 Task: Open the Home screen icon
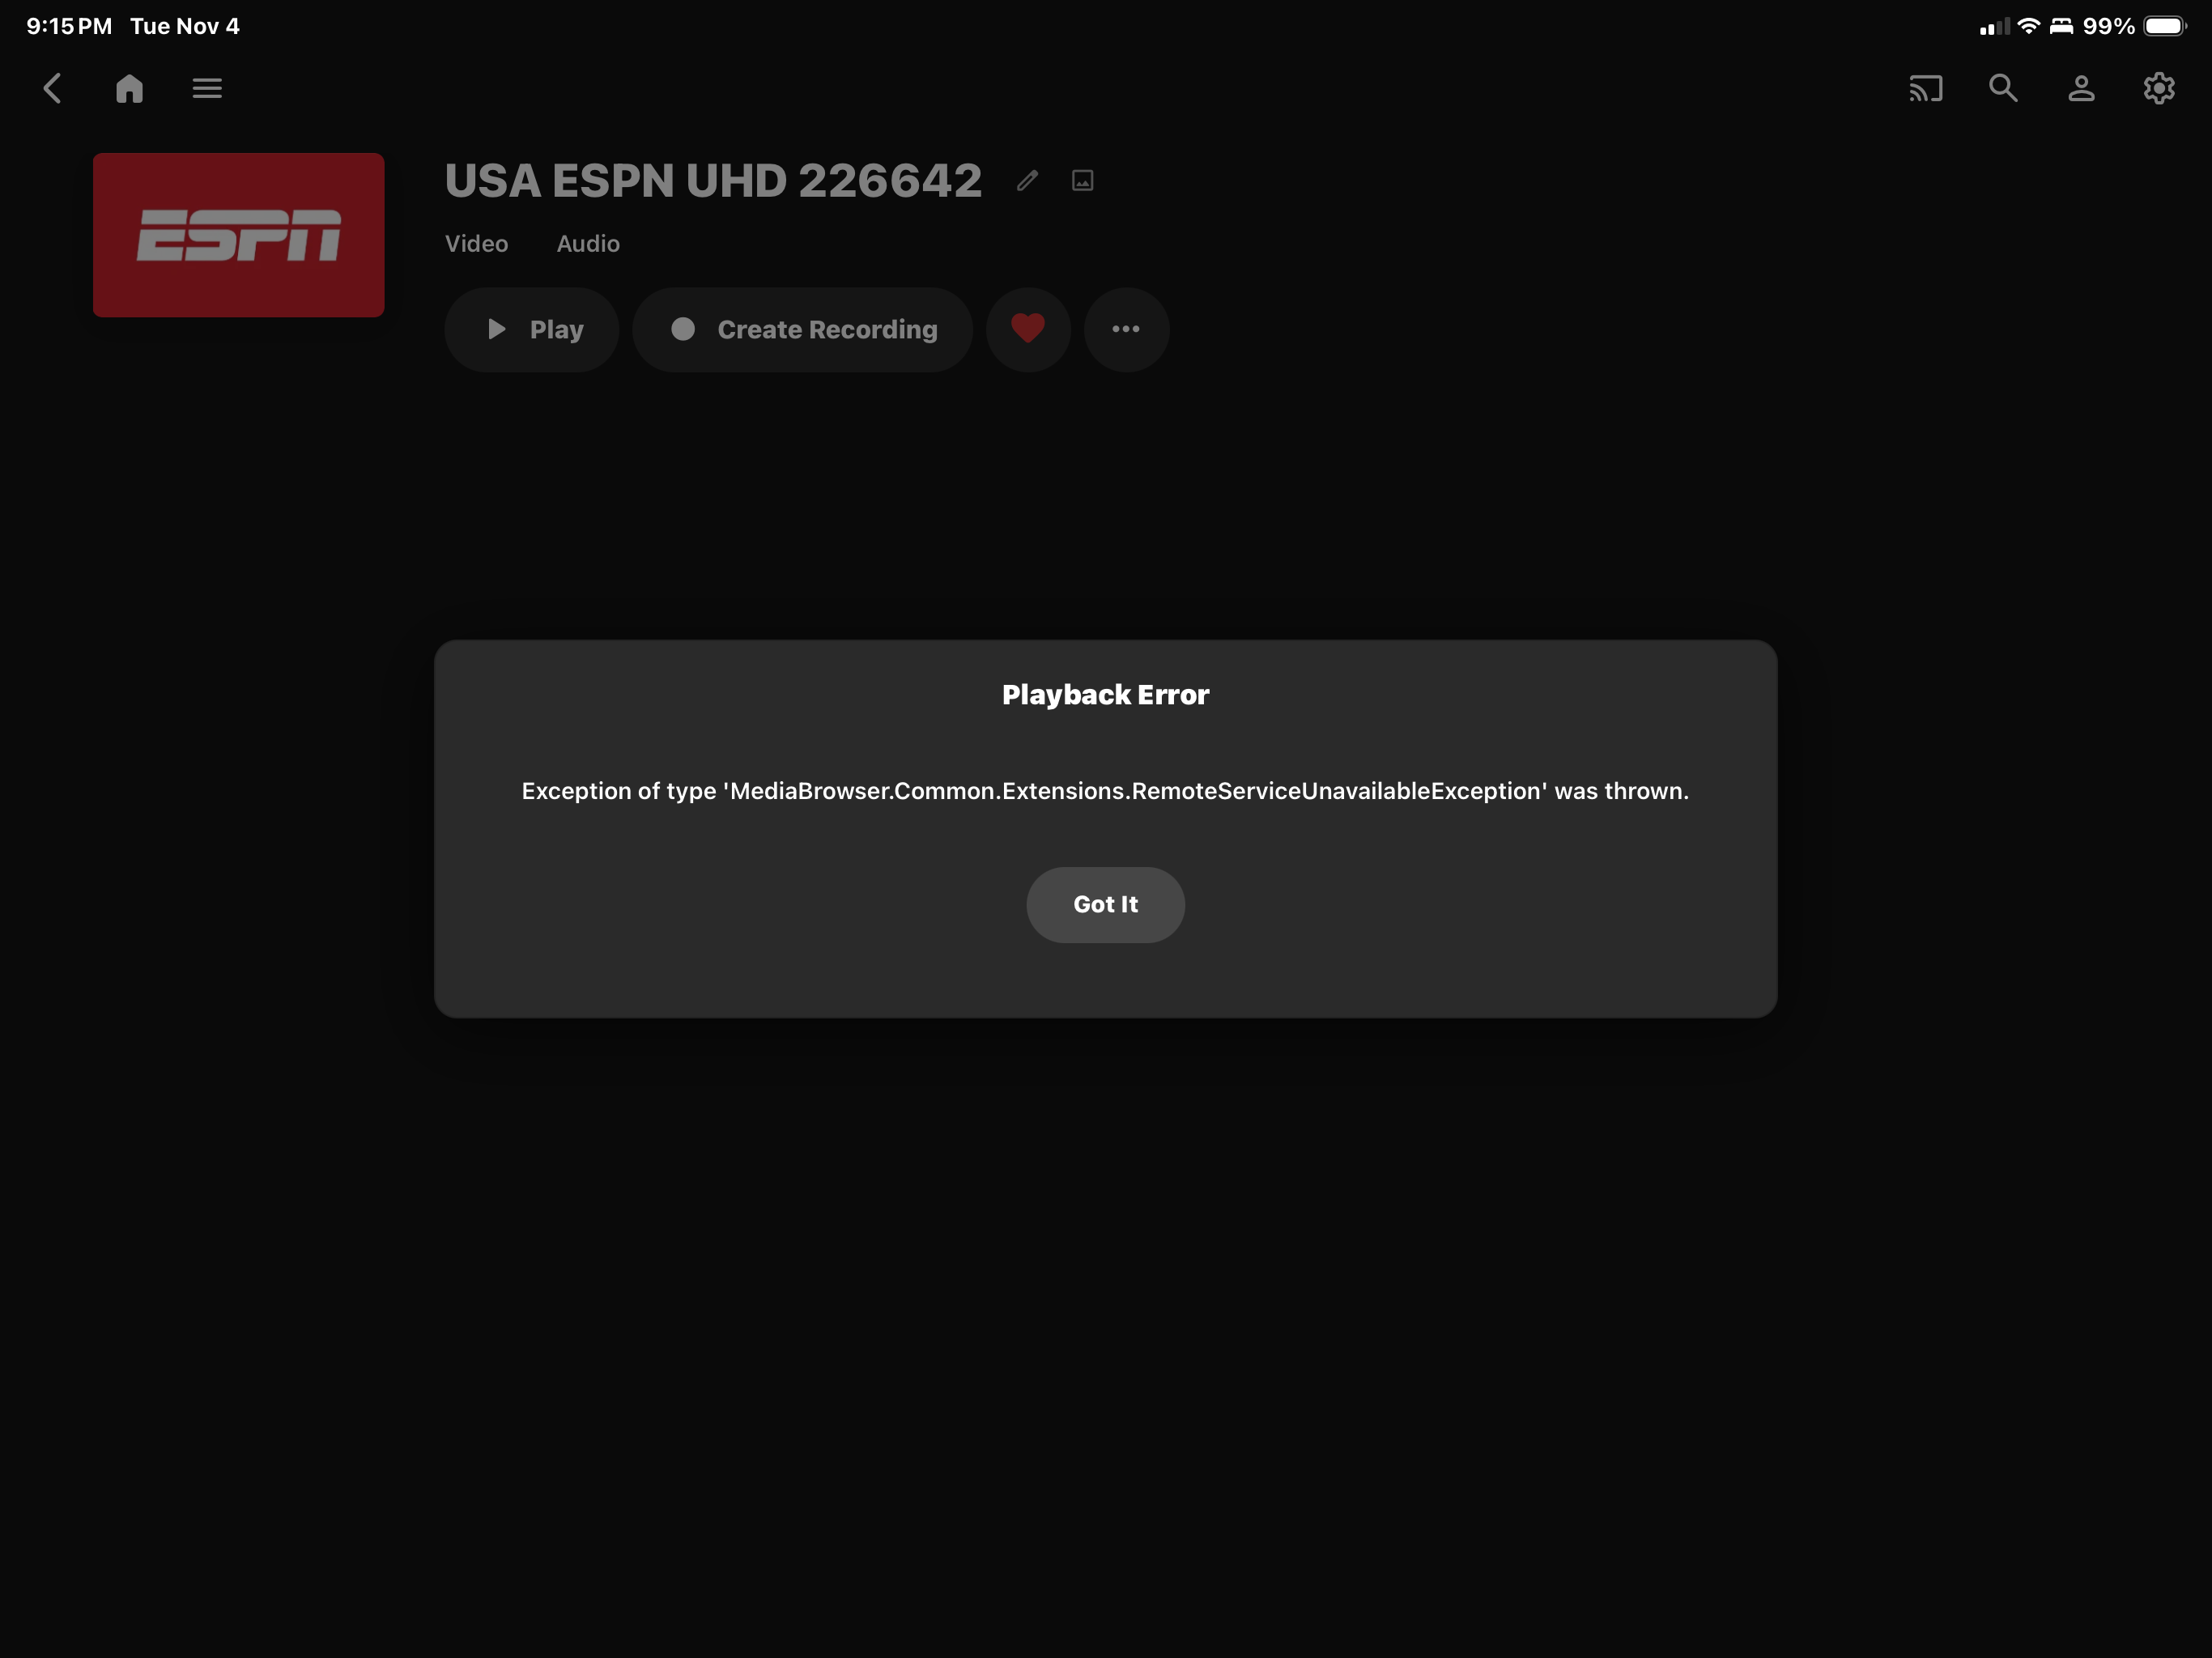[129, 88]
